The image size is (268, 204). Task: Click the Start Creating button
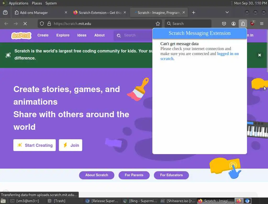pyautogui.click(x=35, y=145)
